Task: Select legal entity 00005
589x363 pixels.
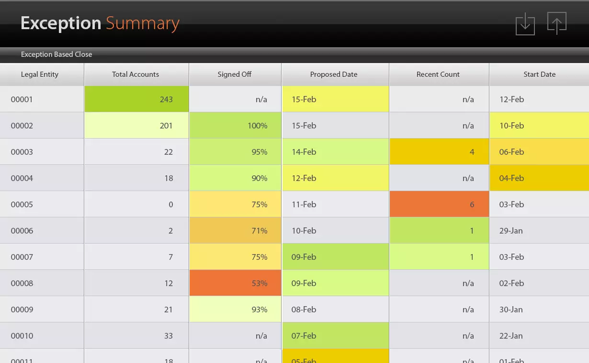Action: 42,204
